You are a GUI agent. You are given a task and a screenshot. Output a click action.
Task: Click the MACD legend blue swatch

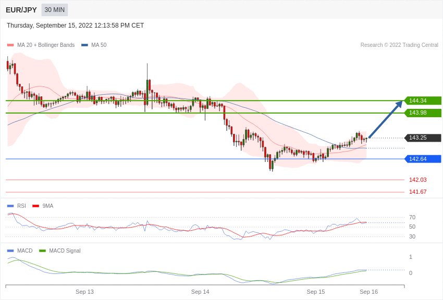10,251
